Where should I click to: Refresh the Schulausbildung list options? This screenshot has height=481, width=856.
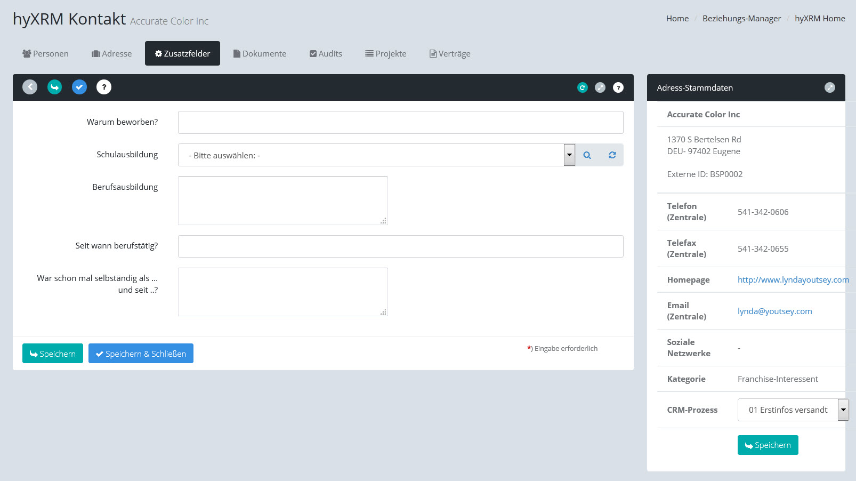tap(612, 155)
